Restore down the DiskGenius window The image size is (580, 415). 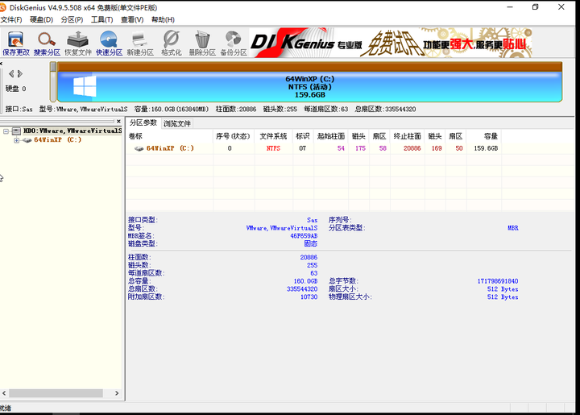535,7
